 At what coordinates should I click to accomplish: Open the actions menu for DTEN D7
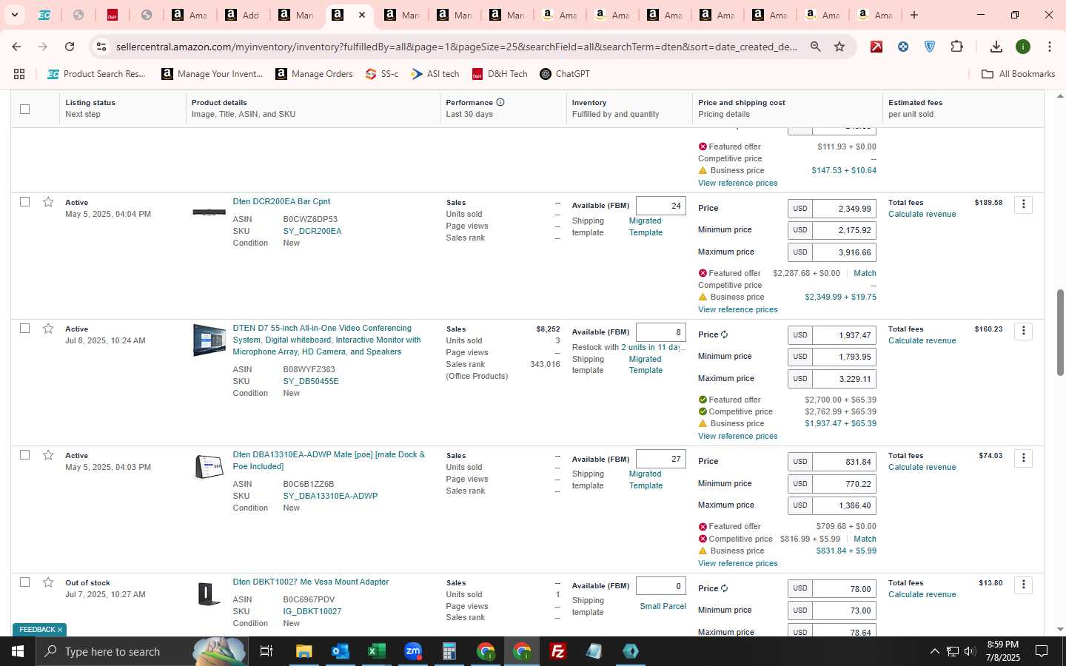1023,331
